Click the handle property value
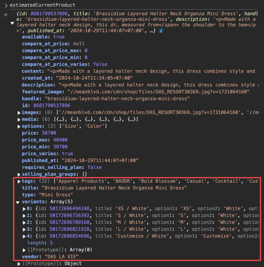 click(x=117, y=99)
